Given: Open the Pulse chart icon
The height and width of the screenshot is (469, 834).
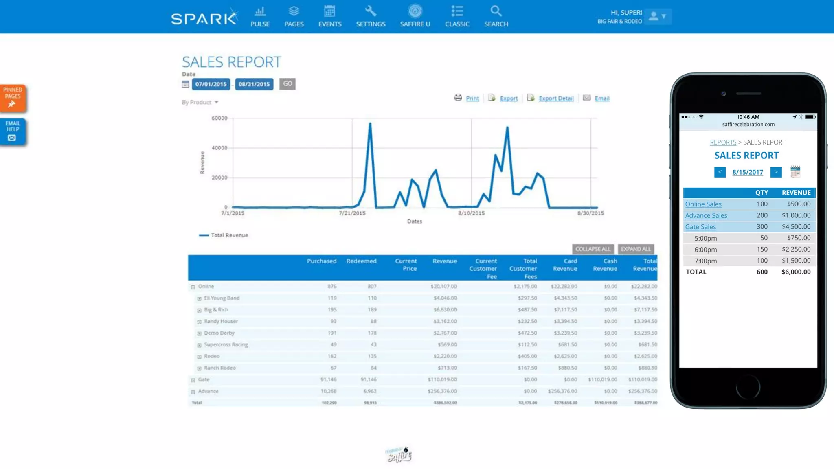Looking at the screenshot, I should [260, 11].
